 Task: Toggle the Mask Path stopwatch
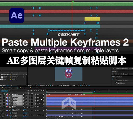tap(12, 109)
